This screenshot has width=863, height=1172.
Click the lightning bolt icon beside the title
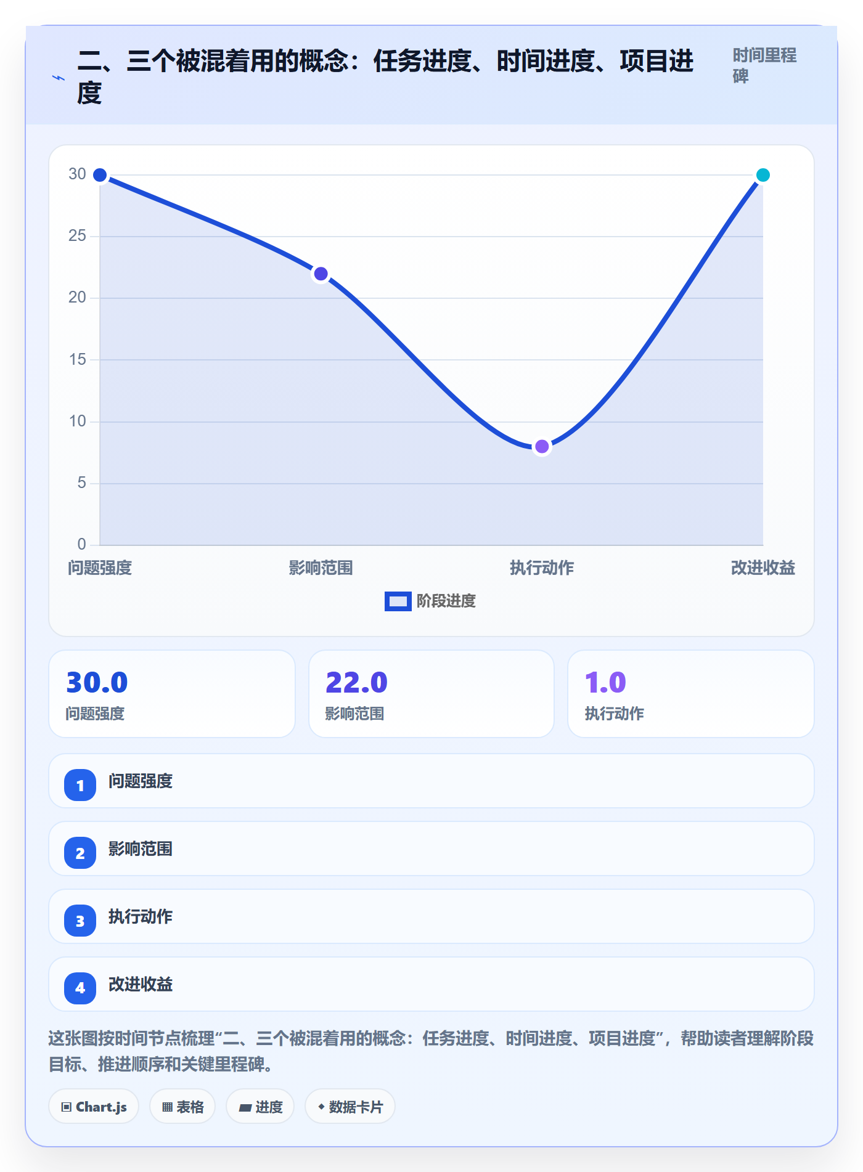pos(59,78)
